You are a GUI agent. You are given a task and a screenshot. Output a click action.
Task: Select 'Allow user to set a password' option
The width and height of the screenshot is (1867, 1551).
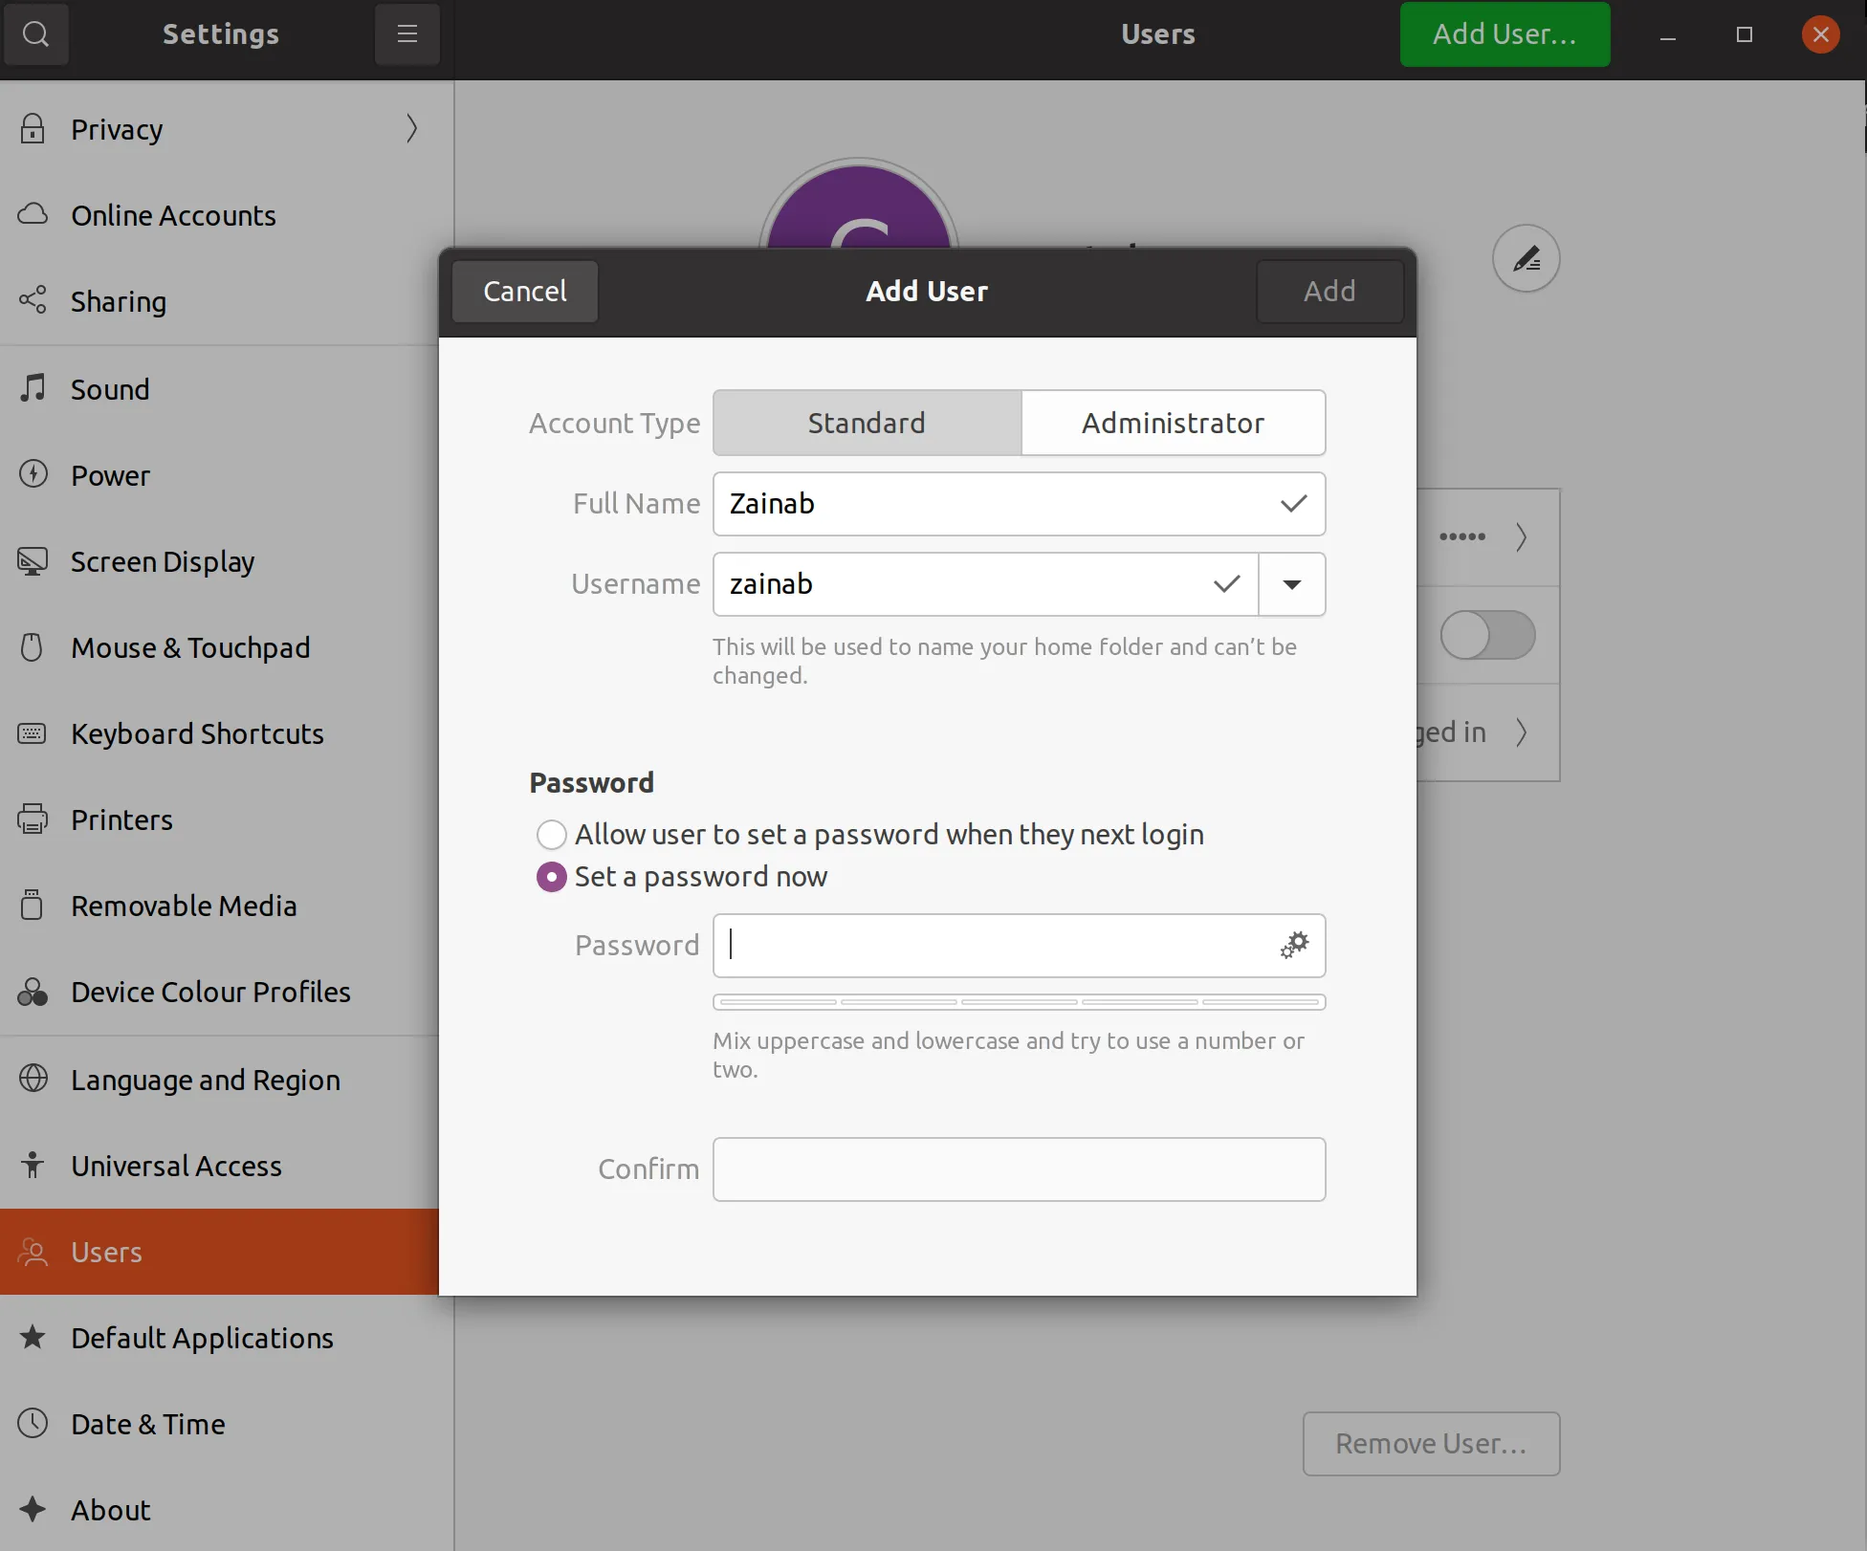tap(552, 835)
